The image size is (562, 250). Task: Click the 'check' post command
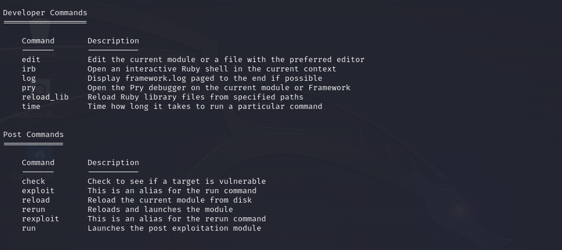coord(33,181)
